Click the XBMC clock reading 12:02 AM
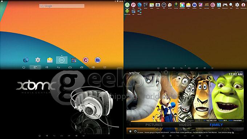This screenshot has width=247, height=139. click(x=235, y=74)
